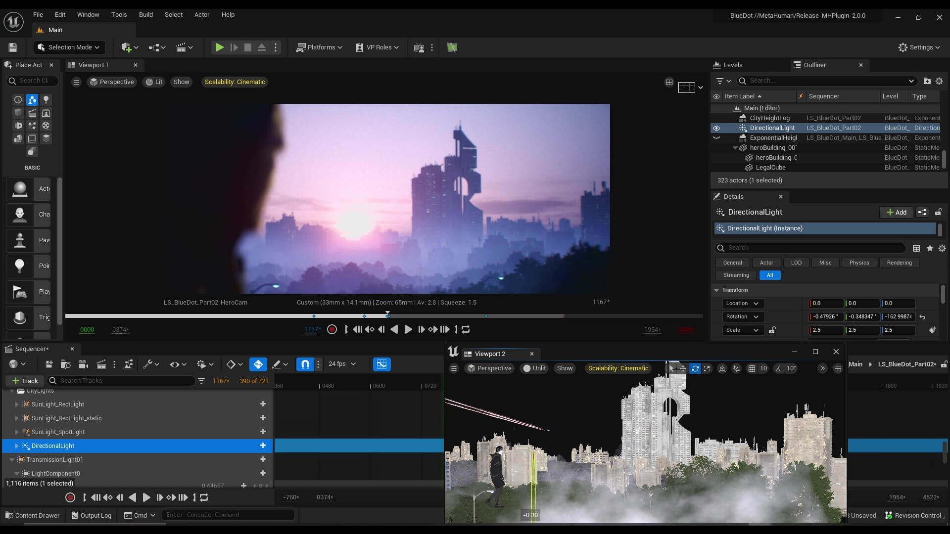950x534 pixels.
Task: Select the Lights category in Place Actors
Action: tap(46, 99)
